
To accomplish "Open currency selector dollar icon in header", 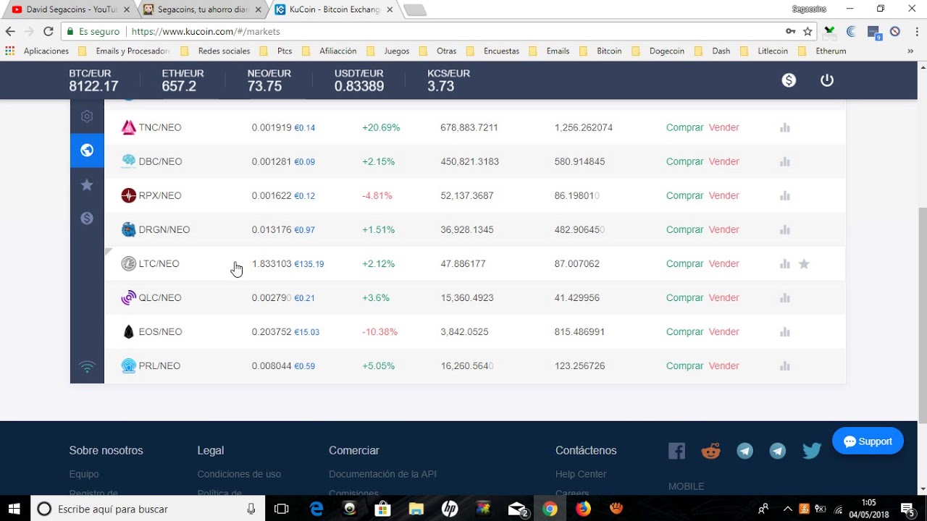I will pos(789,80).
